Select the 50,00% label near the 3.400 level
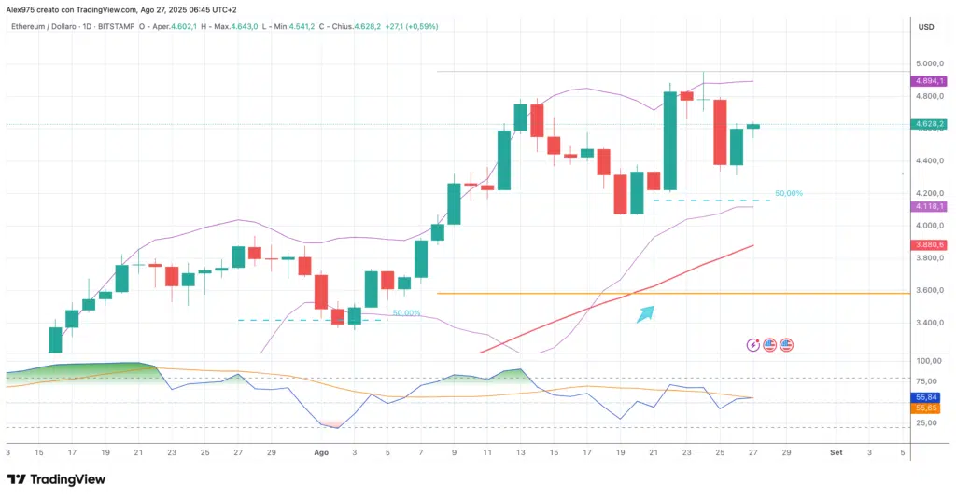 406,313
